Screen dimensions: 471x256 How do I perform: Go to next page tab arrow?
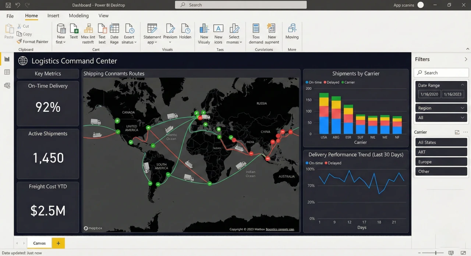point(24,243)
